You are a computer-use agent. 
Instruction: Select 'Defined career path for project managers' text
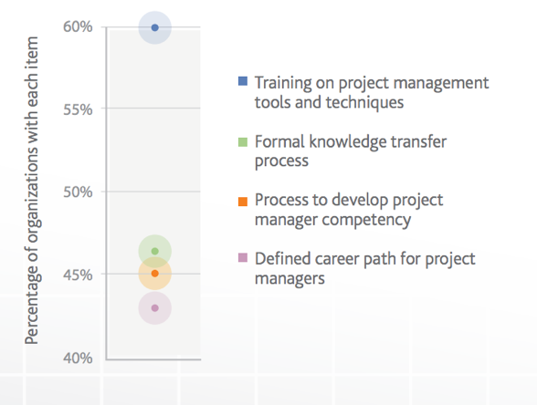click(364, 269)
